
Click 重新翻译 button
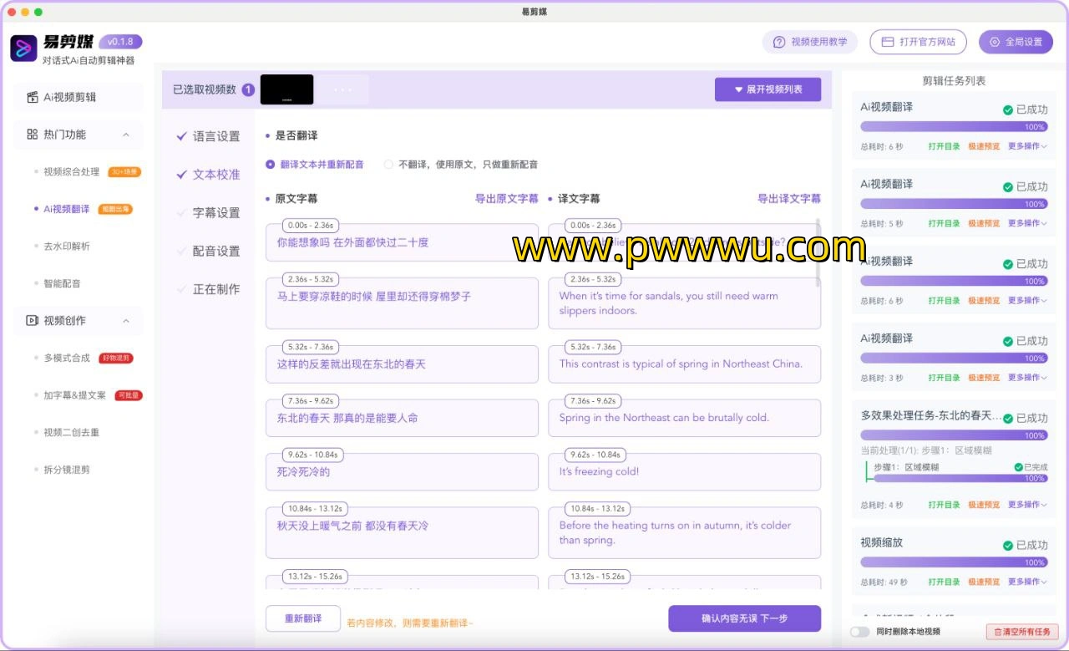302,618
